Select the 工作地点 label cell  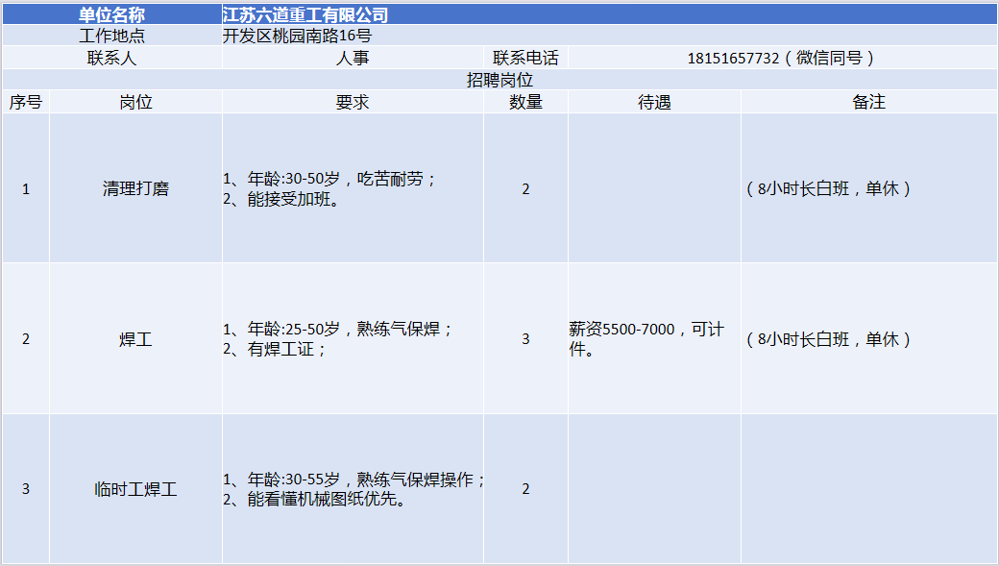point(111,36)
